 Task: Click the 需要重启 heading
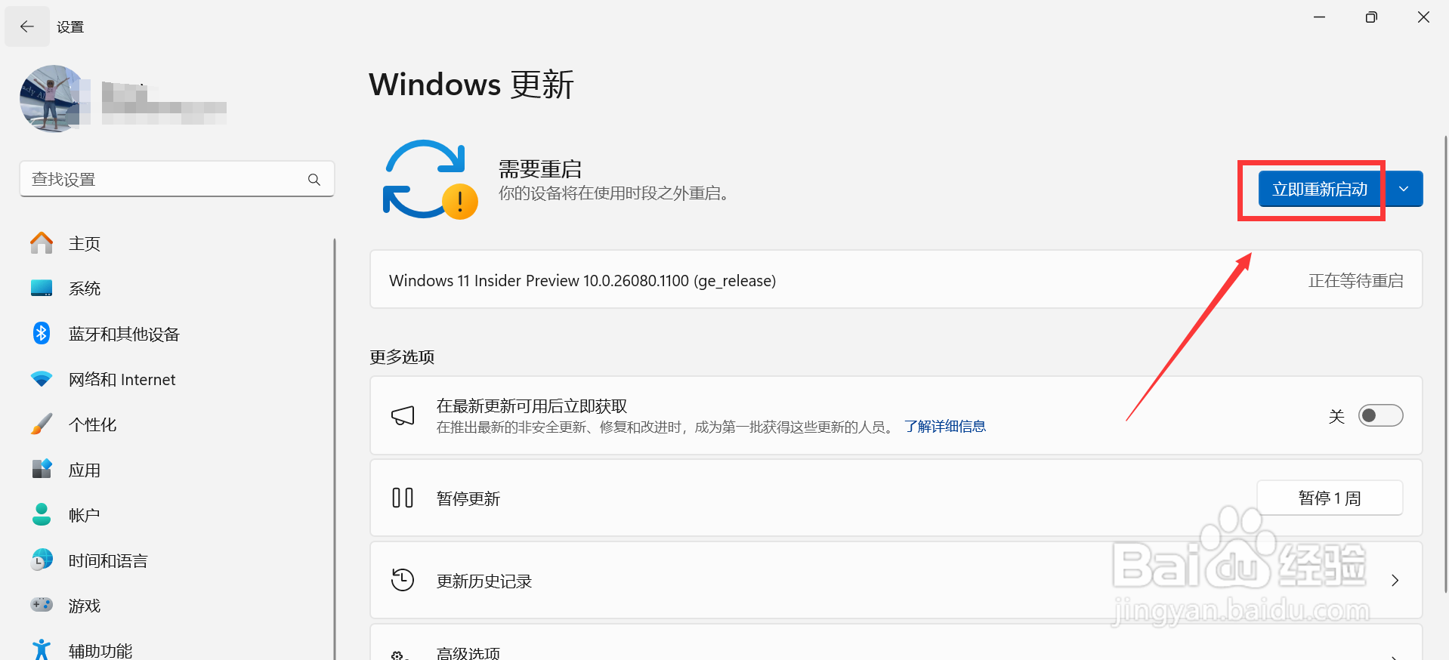coord(540,168)
